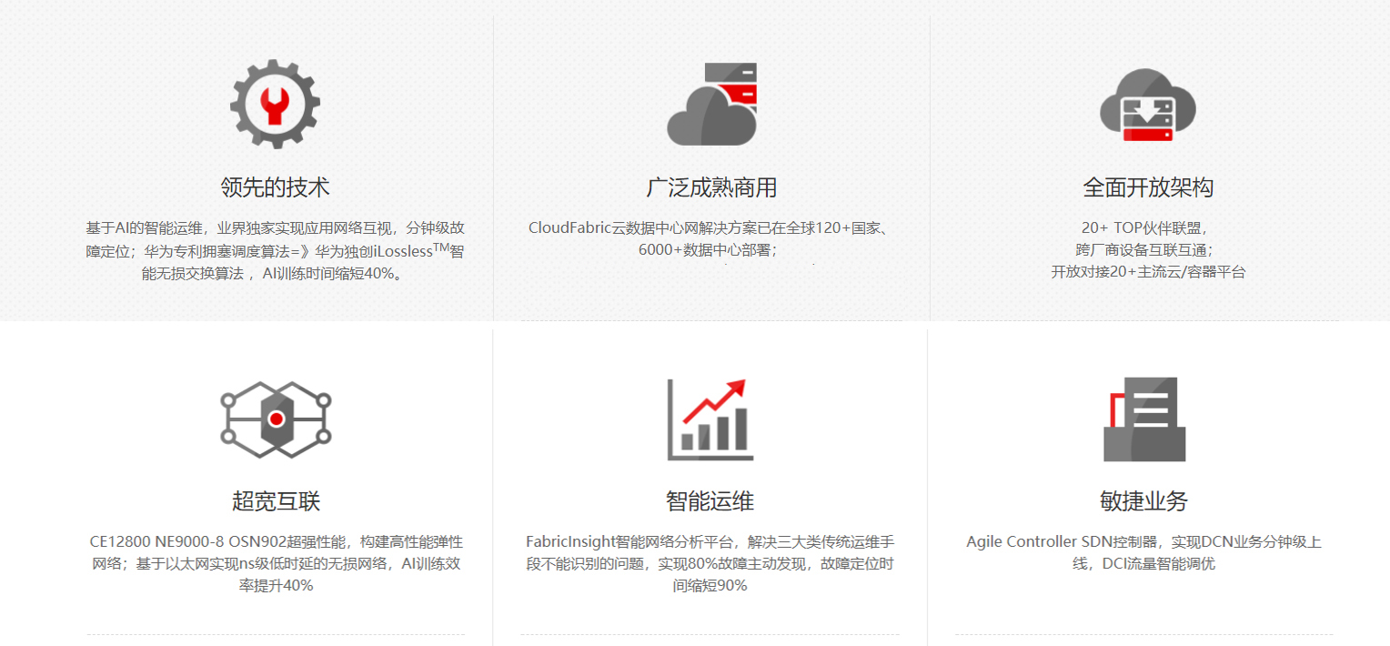This screenshot has width=1390, height=646.
Task: Click the Agile Controller SDN控制器 description
Action: (x=1144, y=552)
